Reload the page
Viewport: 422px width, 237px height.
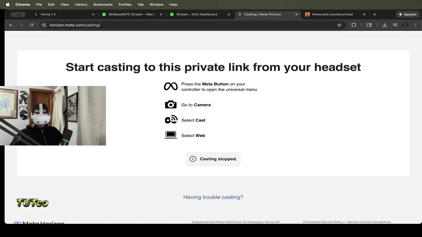click(32, 25)
